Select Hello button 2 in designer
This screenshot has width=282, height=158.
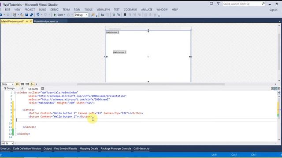pos(113,32)
